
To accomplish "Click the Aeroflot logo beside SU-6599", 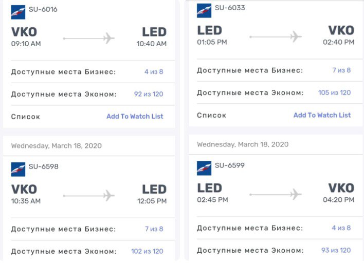I will coord(204,168).
